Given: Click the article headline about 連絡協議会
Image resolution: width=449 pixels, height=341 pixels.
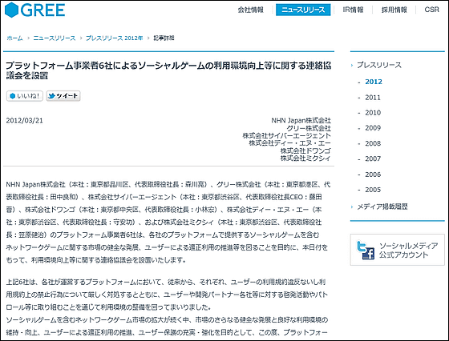Looking at the screenshot, I should (168, 70).
